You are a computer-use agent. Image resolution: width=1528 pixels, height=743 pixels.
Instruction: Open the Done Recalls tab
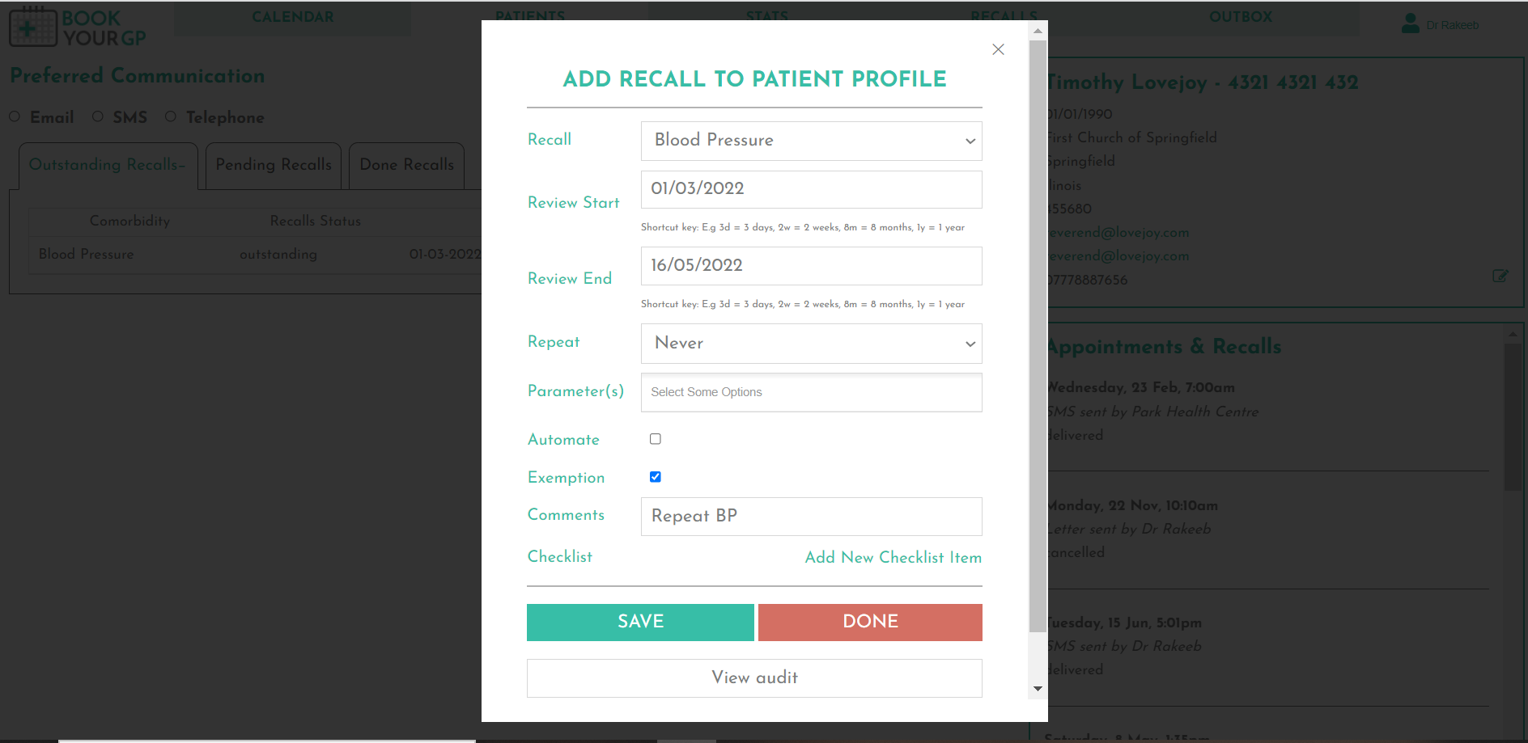405,166
